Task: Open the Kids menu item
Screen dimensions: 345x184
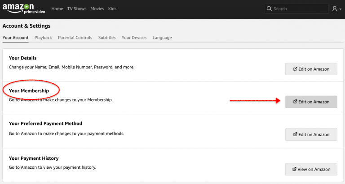Action: [x=112, y=9]
